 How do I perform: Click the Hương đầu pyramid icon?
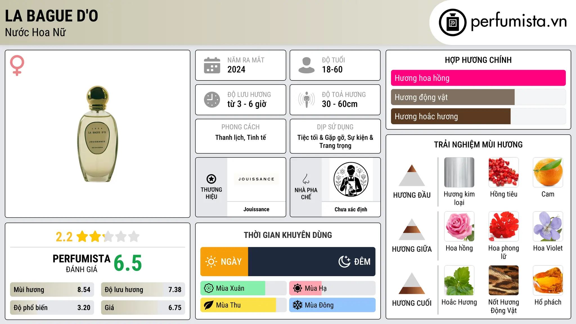click(412, 175)
